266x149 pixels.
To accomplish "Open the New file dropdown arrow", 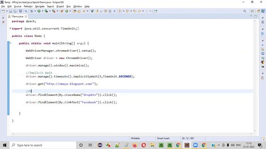I will [x=7, y=11].
